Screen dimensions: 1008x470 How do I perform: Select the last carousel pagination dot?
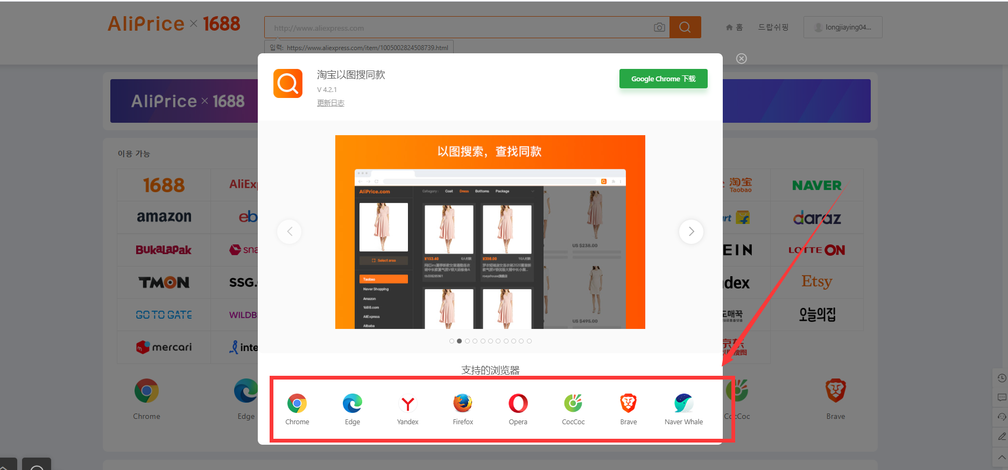click(x=529, y=341)
